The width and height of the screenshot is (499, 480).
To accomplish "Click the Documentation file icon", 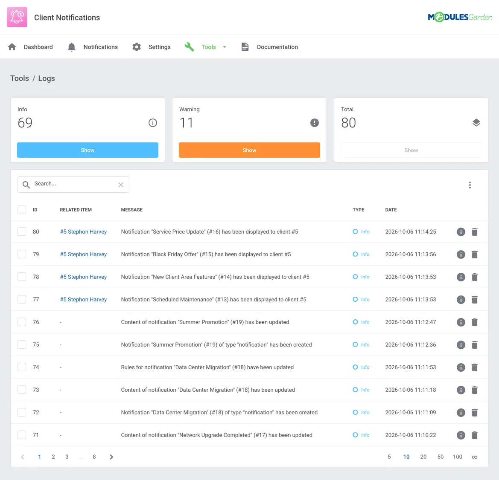I will pos(245,47).
